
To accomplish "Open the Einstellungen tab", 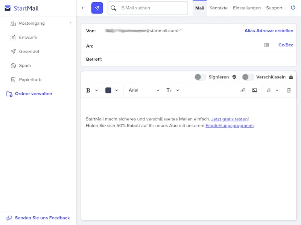I will point(247,8).
